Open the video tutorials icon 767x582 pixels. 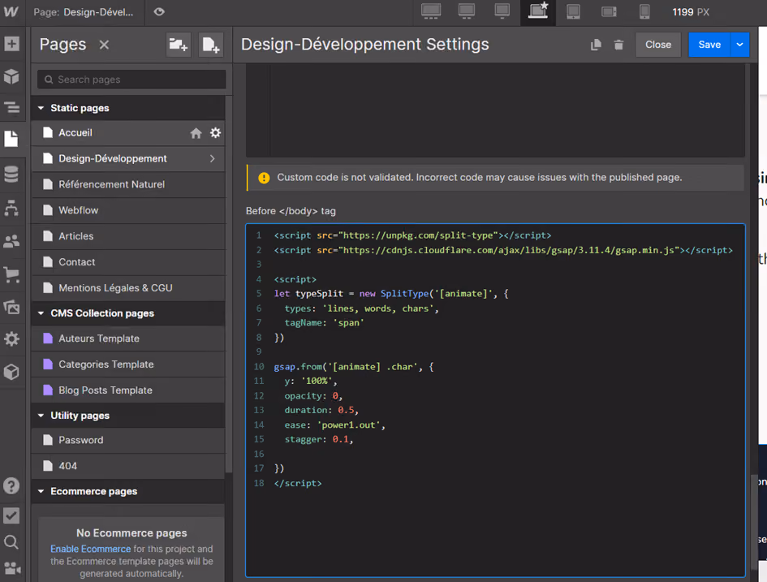point(12,568)
